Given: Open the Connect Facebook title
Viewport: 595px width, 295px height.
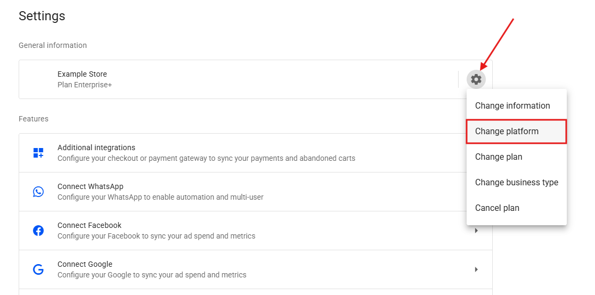Looking at the screenshot, I should [x=89, y=225].
